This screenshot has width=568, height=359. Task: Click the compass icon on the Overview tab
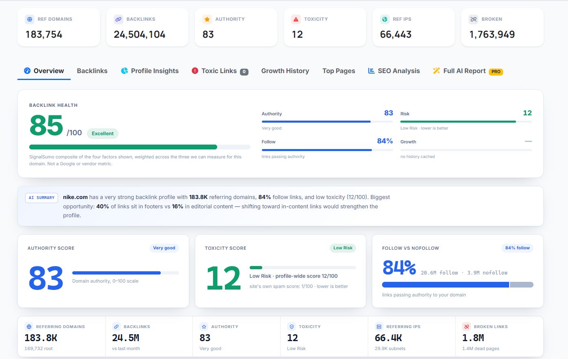[x=27, y=71]
